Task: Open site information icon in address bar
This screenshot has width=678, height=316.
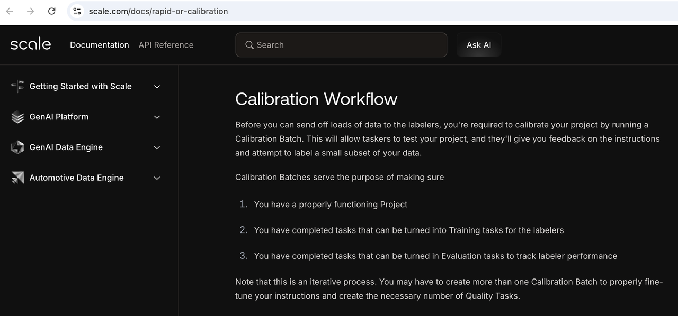Action: point(77,11)
